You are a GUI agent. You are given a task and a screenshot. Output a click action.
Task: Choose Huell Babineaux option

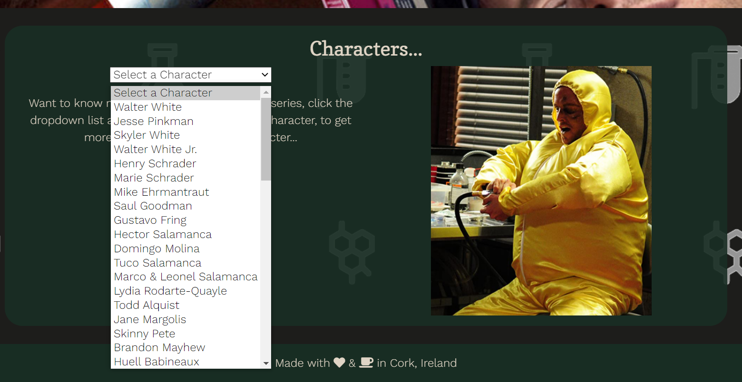tap(186, 362)
